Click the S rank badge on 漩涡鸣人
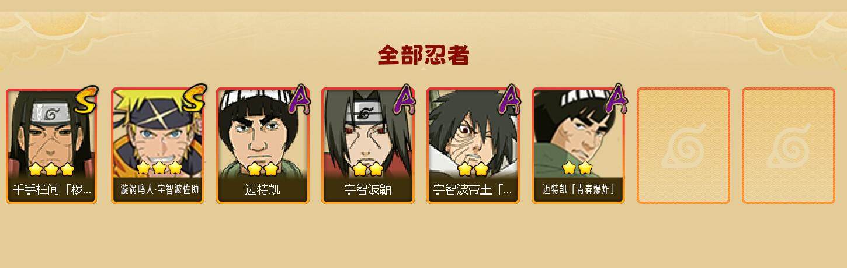 click(193, 99)
